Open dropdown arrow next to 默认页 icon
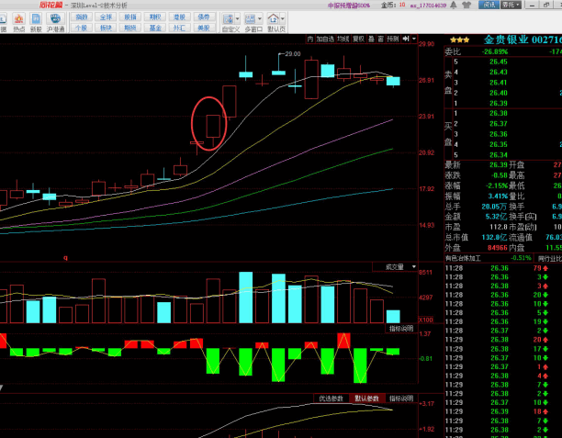 click(x=283, y=18)
